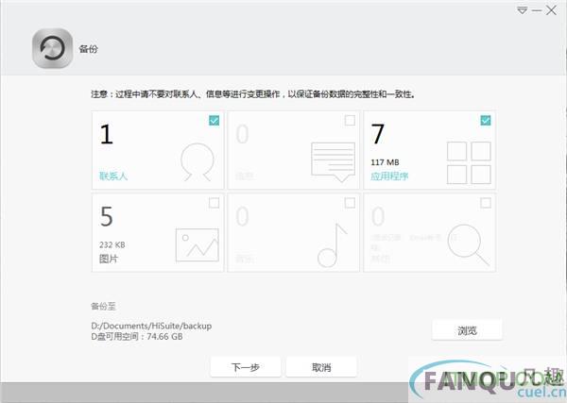
Task: Check the checkbox on the magnifier card
Action: (x=486, y=203)
